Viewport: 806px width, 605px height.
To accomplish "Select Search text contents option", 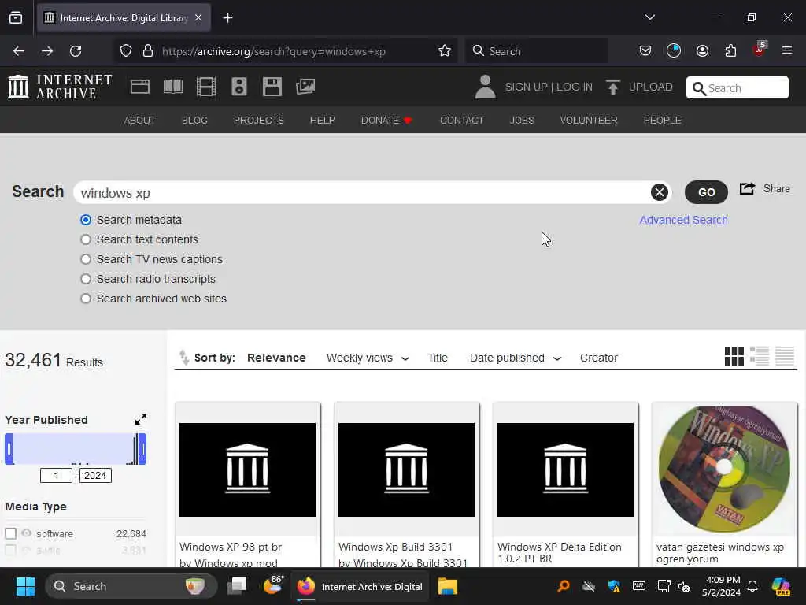I will (x=86, y=239).
